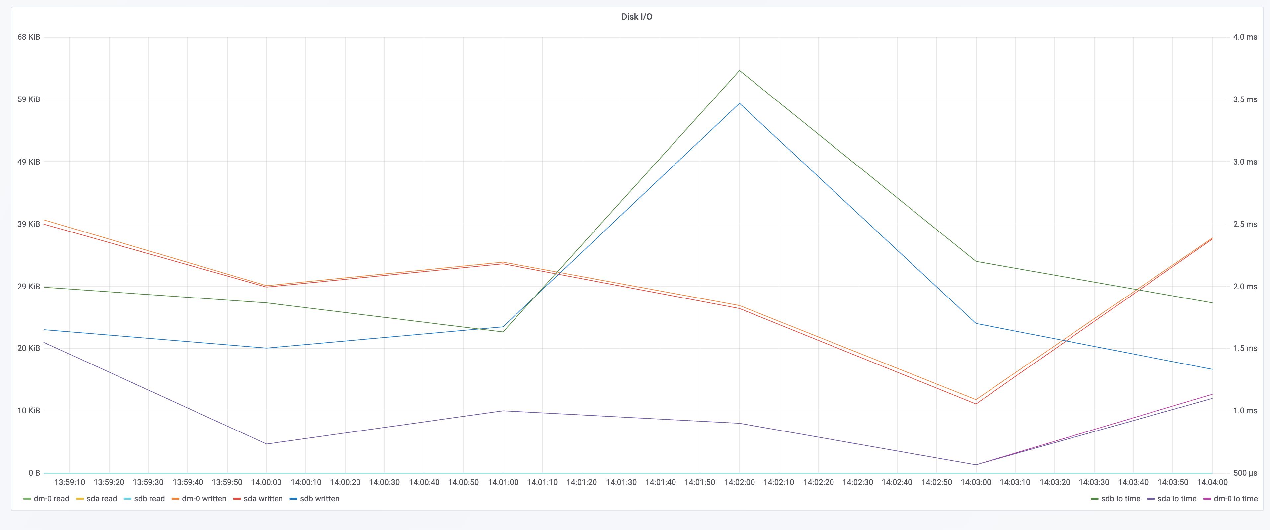
Task: Click dm-0 written orange color swatch
Action: pos(176,499)
